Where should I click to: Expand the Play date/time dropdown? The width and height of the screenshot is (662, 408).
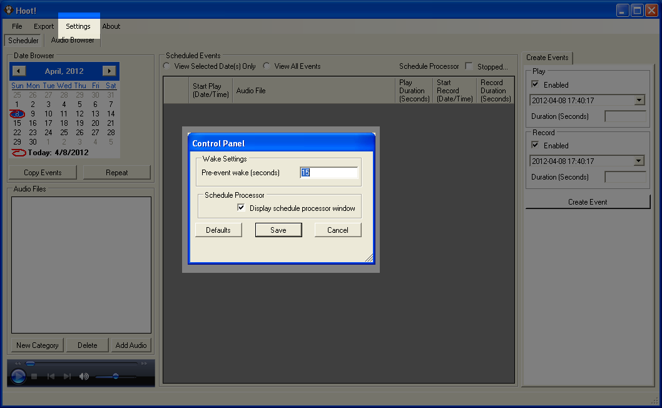coord(639,100)
